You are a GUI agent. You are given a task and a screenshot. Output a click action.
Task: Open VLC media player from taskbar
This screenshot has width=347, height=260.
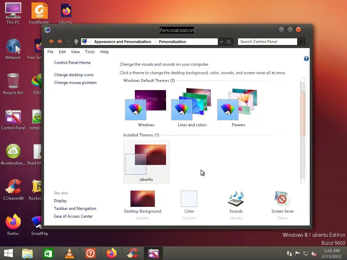coord(69,253)
